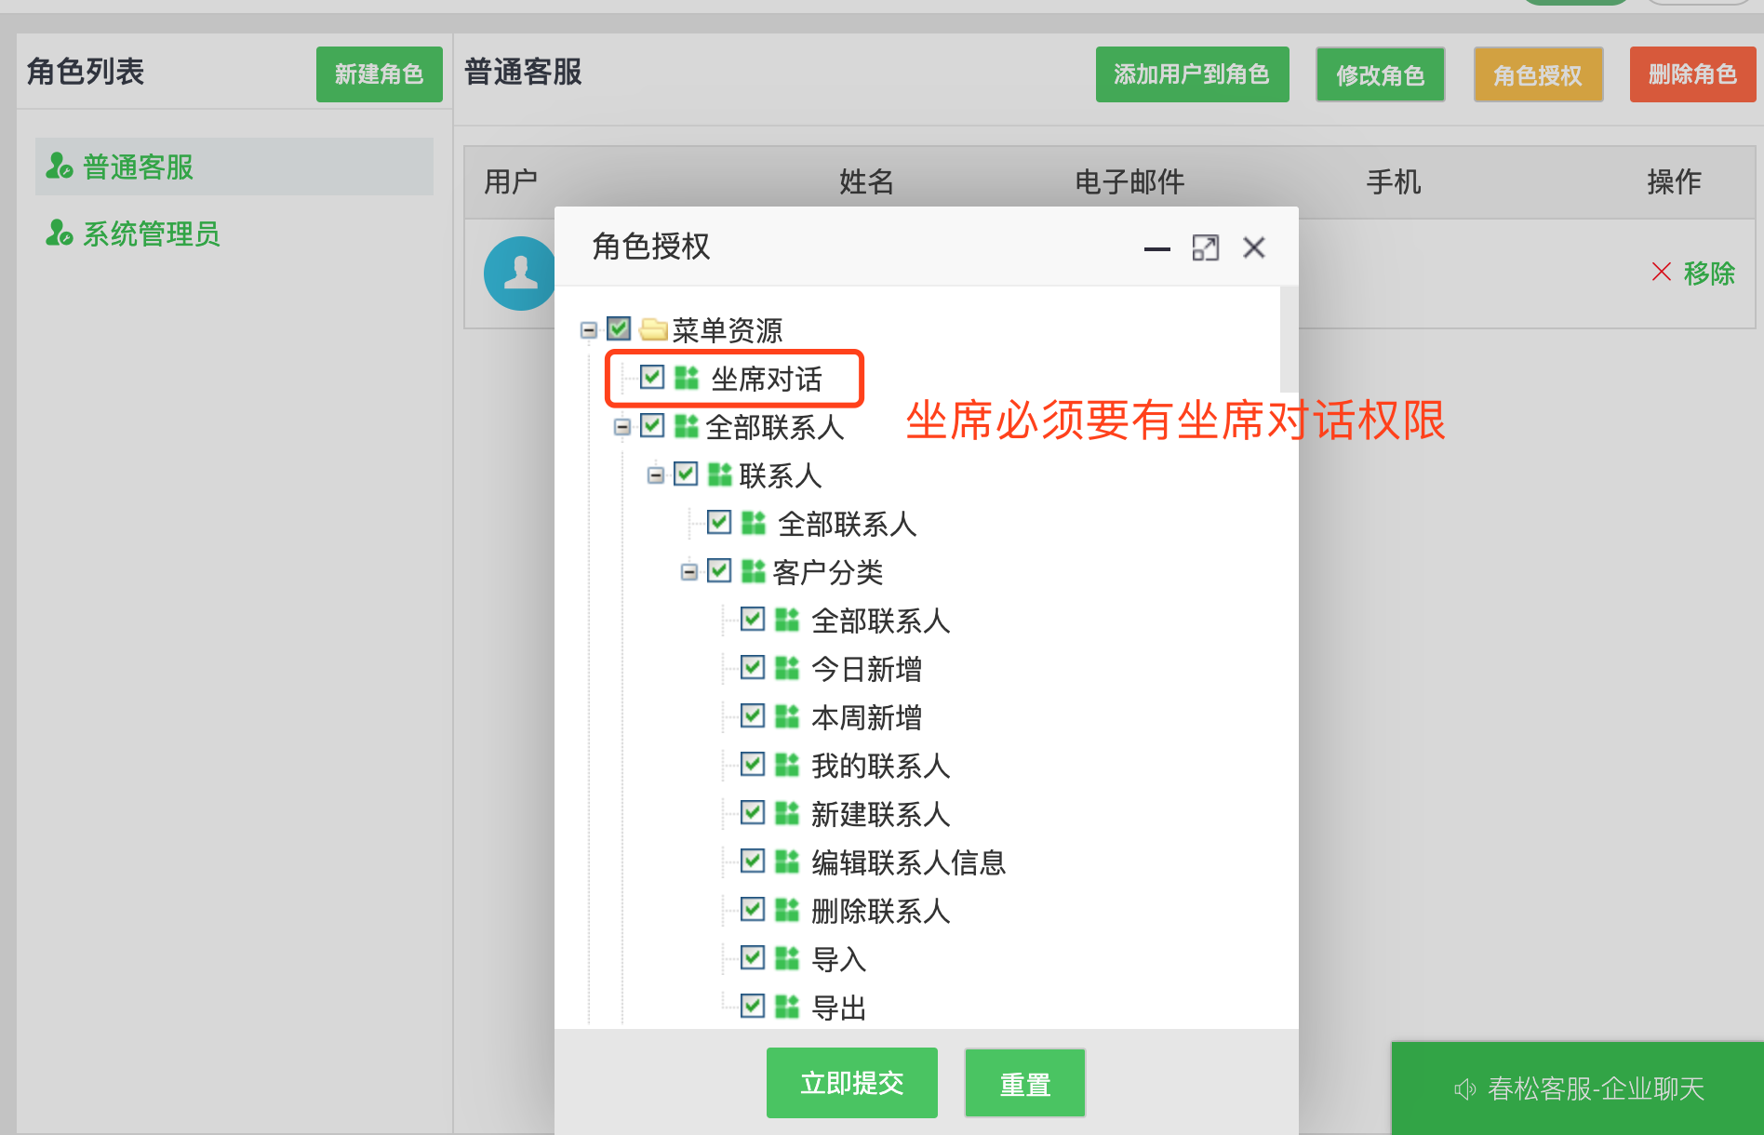Select the 普通客服 role in the sidebar
The width and height of the screenshot is (1764, 1135).
click(137, 167)
